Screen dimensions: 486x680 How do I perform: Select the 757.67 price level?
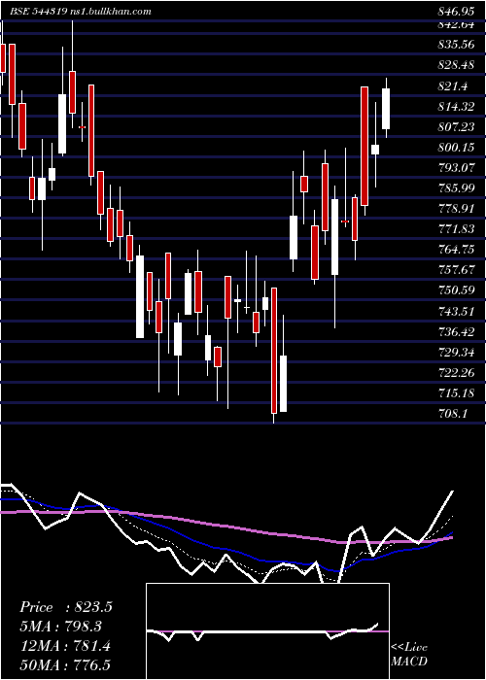pyautogui.click(x=456, y=270)
